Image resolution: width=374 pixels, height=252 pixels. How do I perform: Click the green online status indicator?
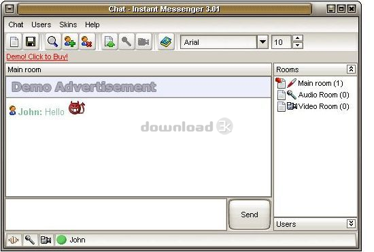coord(61,240)
